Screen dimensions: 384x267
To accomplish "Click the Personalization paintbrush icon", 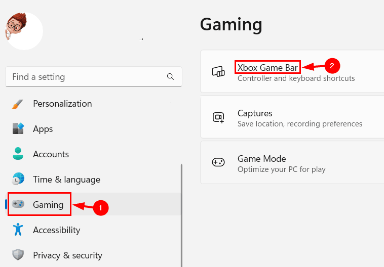I will click(x=18, y=104).
